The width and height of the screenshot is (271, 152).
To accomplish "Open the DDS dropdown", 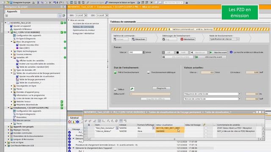I will (86, 15).
